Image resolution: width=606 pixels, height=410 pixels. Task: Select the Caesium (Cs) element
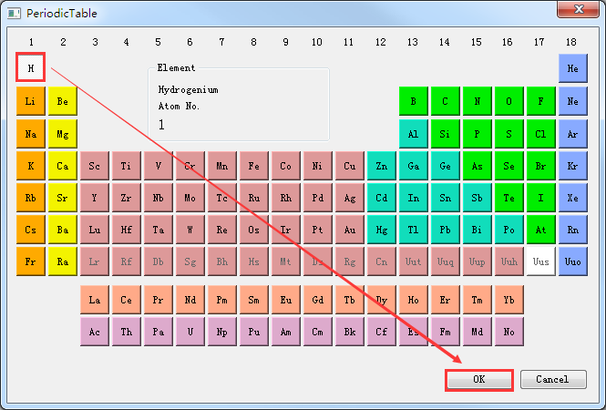click(31, 230)
